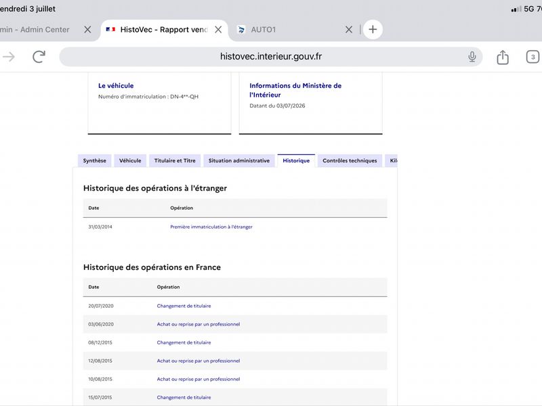Click Changement de titulaire dated 20/07/2020
Image resolution: width=542 pixels, height=406 pixels.
coord(184,306)
